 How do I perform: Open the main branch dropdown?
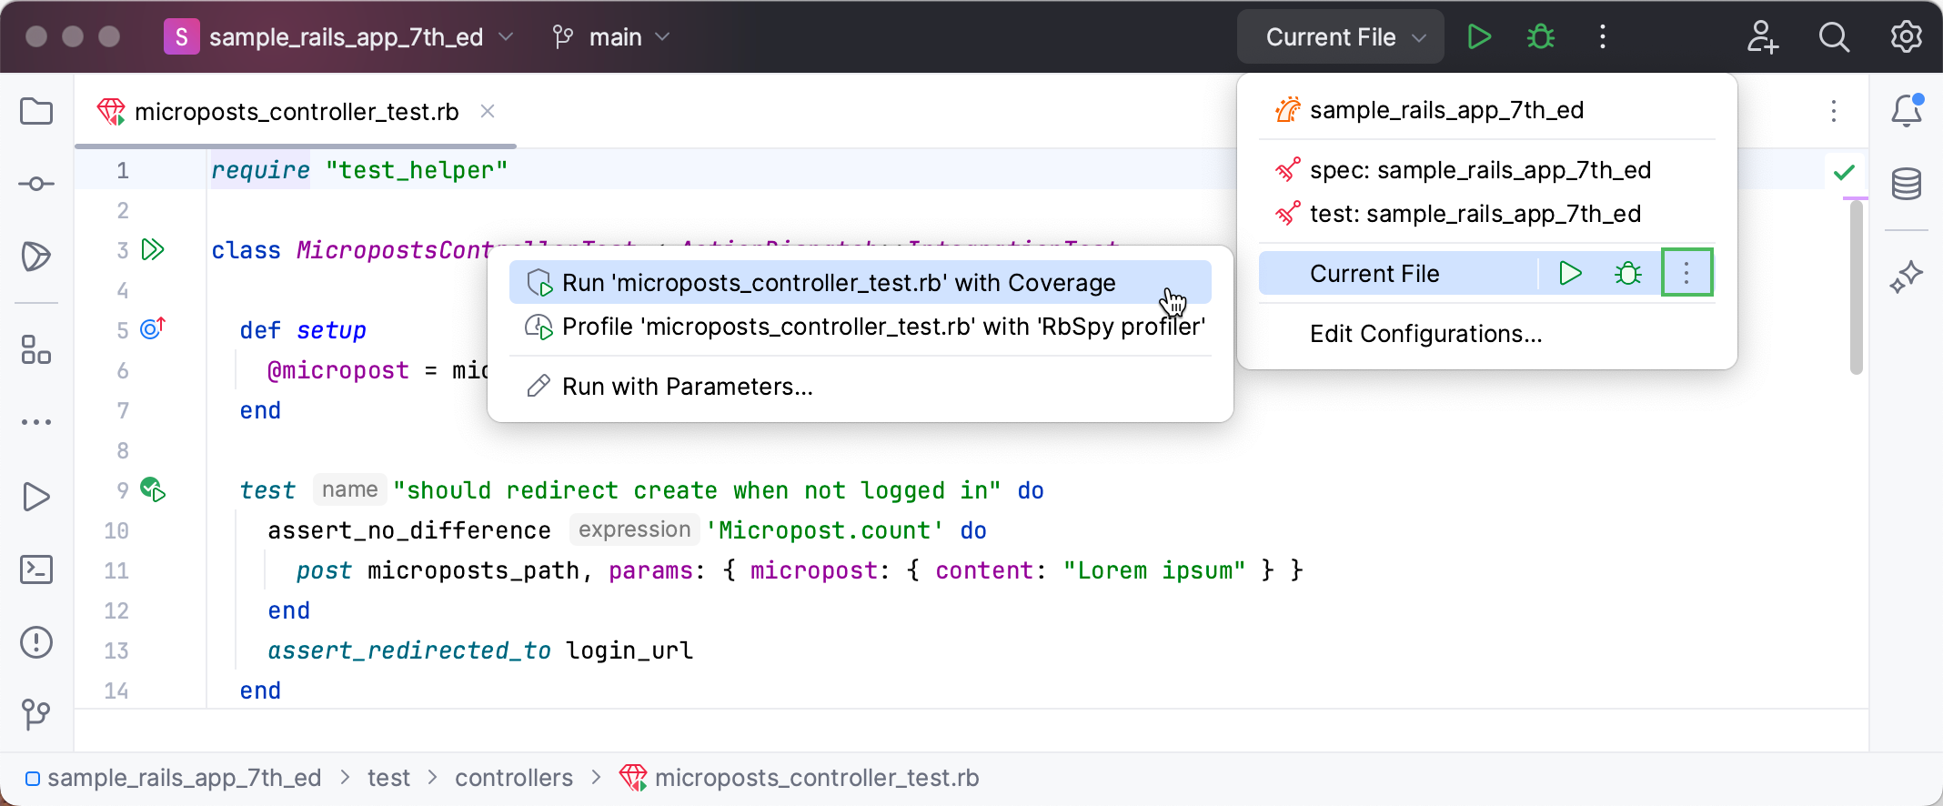[x=611, y=37]
